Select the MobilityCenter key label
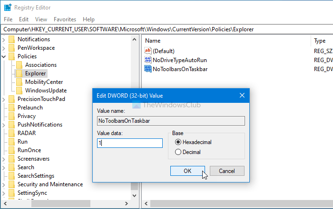 point(44,82)
